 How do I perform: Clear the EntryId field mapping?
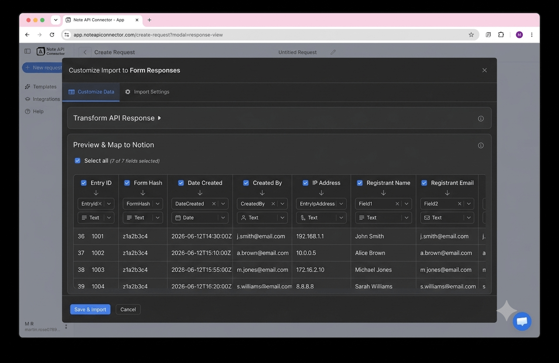(100, 204)
